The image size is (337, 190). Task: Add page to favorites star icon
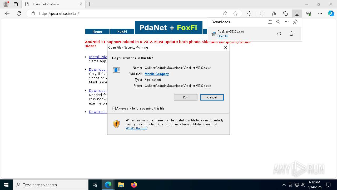[235, 13]
